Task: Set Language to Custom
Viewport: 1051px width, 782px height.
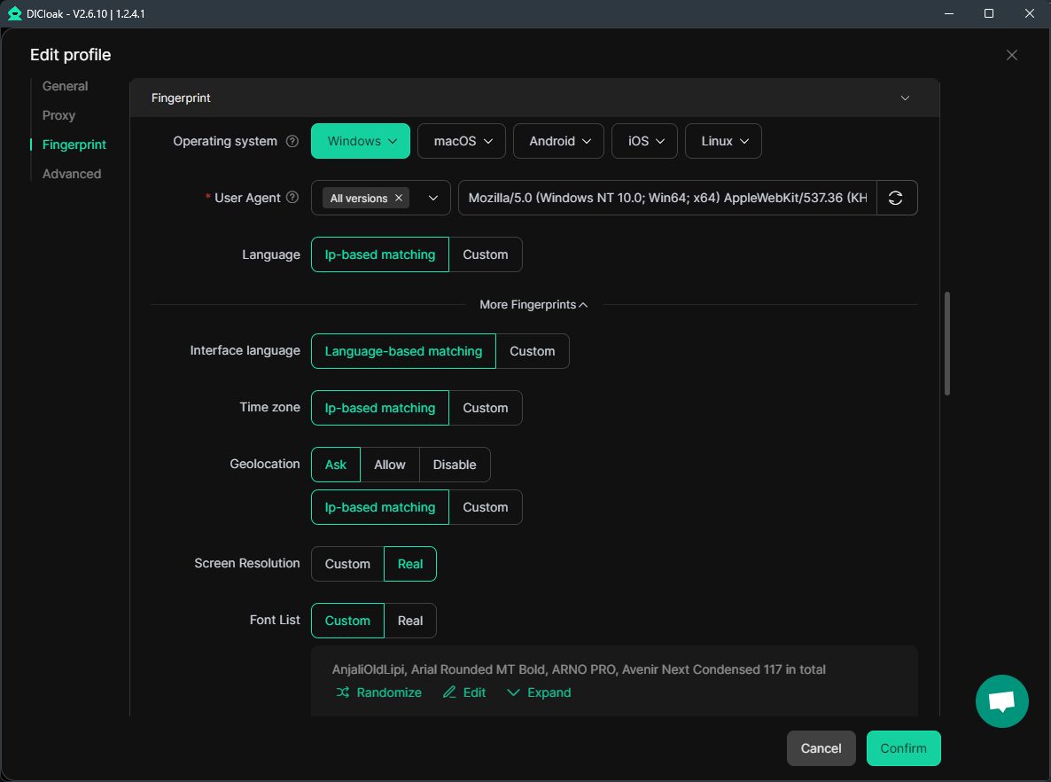Action: coord(486,254)
